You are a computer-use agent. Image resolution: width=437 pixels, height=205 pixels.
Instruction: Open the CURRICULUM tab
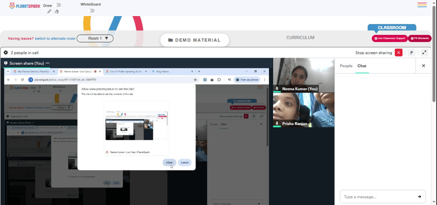(300, 38)
